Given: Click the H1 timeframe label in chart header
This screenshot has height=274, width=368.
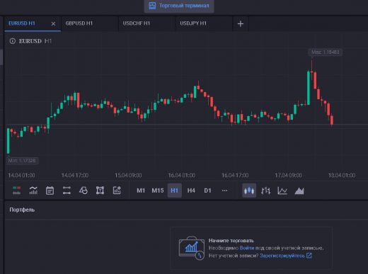Looking at the screenshot, I should pyautogui.click(x=48, y=41).
